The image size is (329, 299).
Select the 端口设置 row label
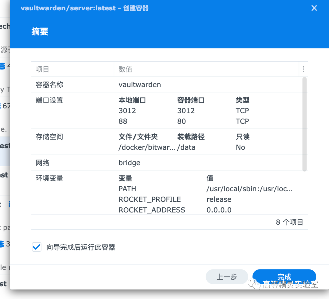49,100
